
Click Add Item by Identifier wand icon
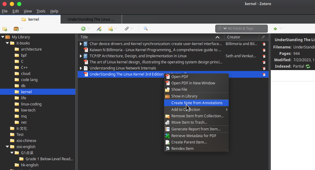click(x=99, y=29)
